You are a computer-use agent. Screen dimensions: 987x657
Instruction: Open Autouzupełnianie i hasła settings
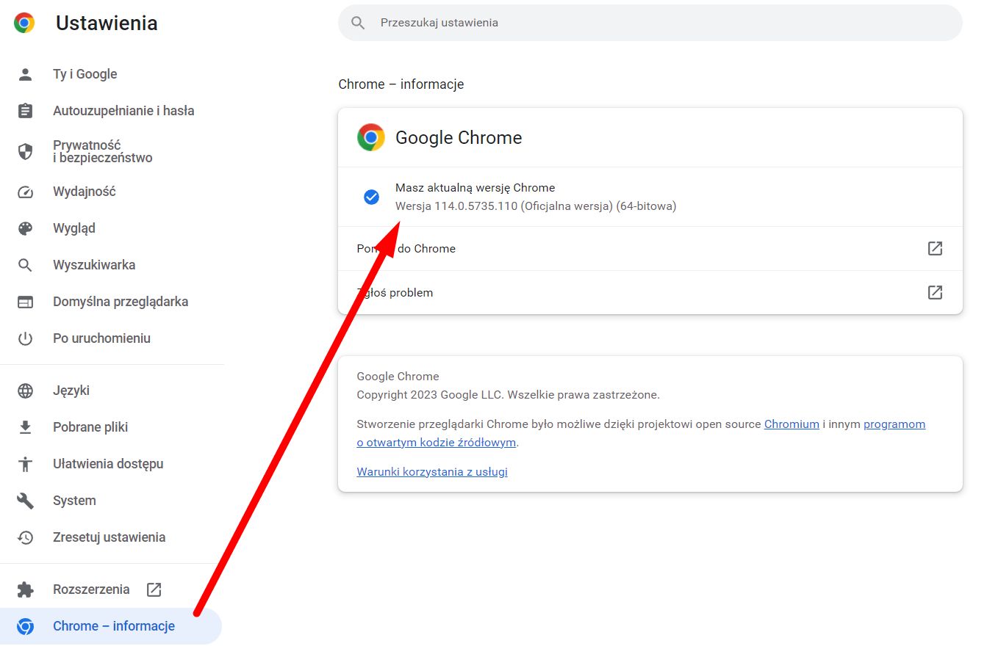[x=123, y=110]
